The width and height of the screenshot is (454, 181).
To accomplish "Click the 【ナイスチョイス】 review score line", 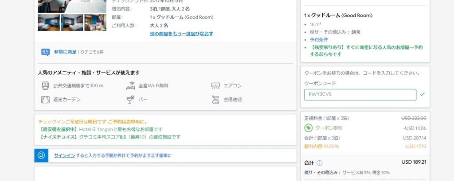I will point(109,137).
